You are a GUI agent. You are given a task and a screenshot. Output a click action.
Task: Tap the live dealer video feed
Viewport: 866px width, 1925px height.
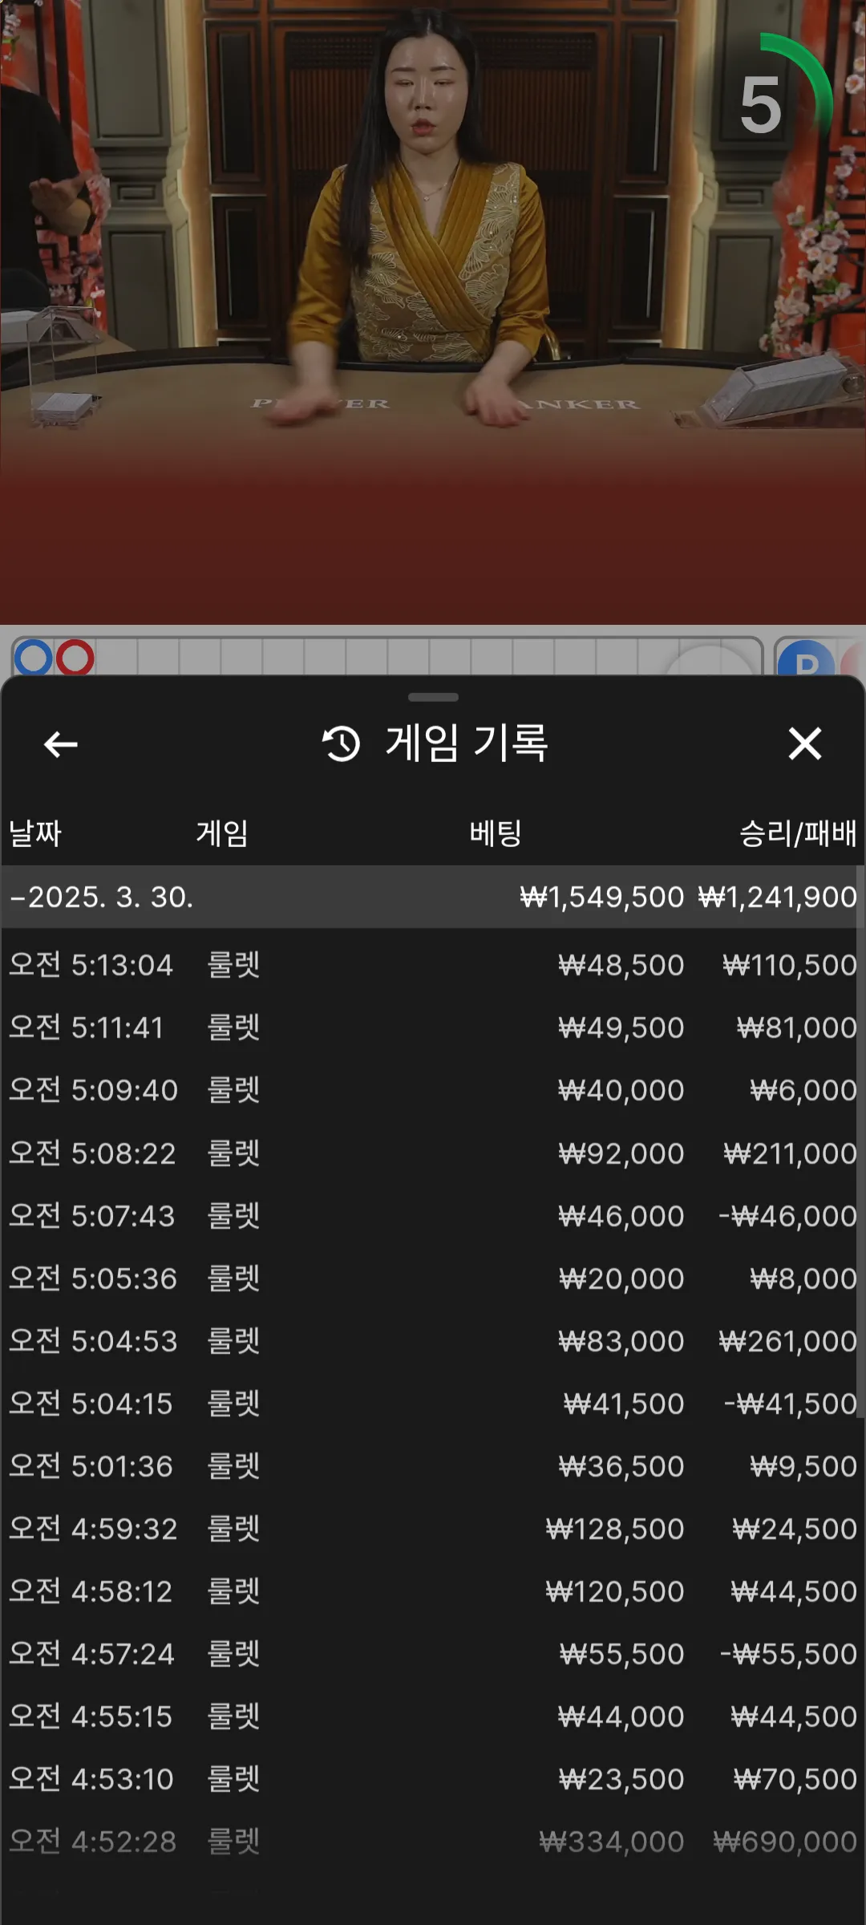click(433, 312)
